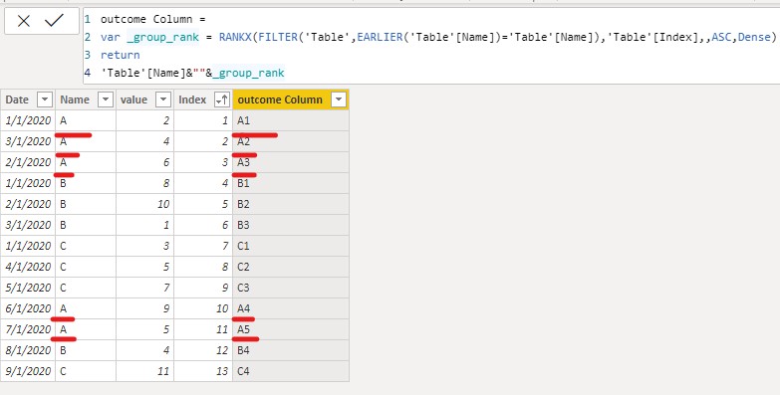Image resolution: width=780 pixels, height=395 pixels.
Task: Select the 5/1/2020 date cell
Action: [28, 288]
